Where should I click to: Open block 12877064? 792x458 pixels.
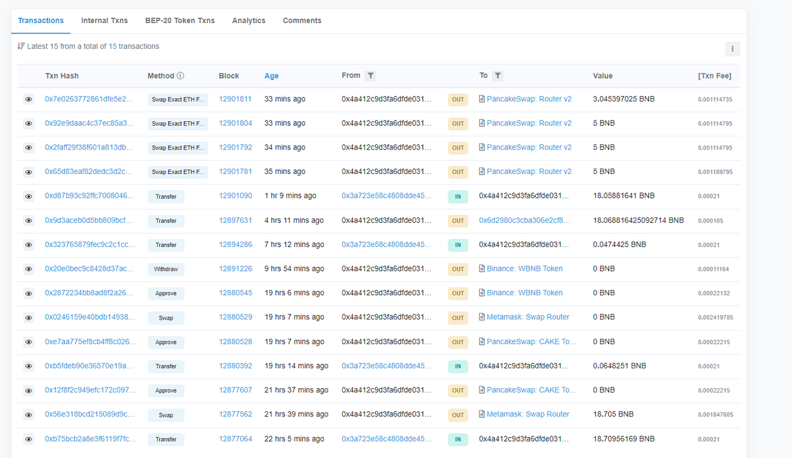point(236,438)
